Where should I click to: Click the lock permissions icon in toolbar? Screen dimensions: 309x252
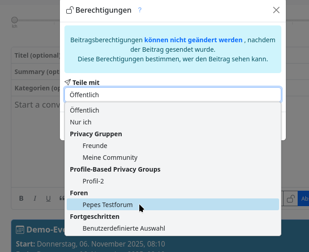290,198
